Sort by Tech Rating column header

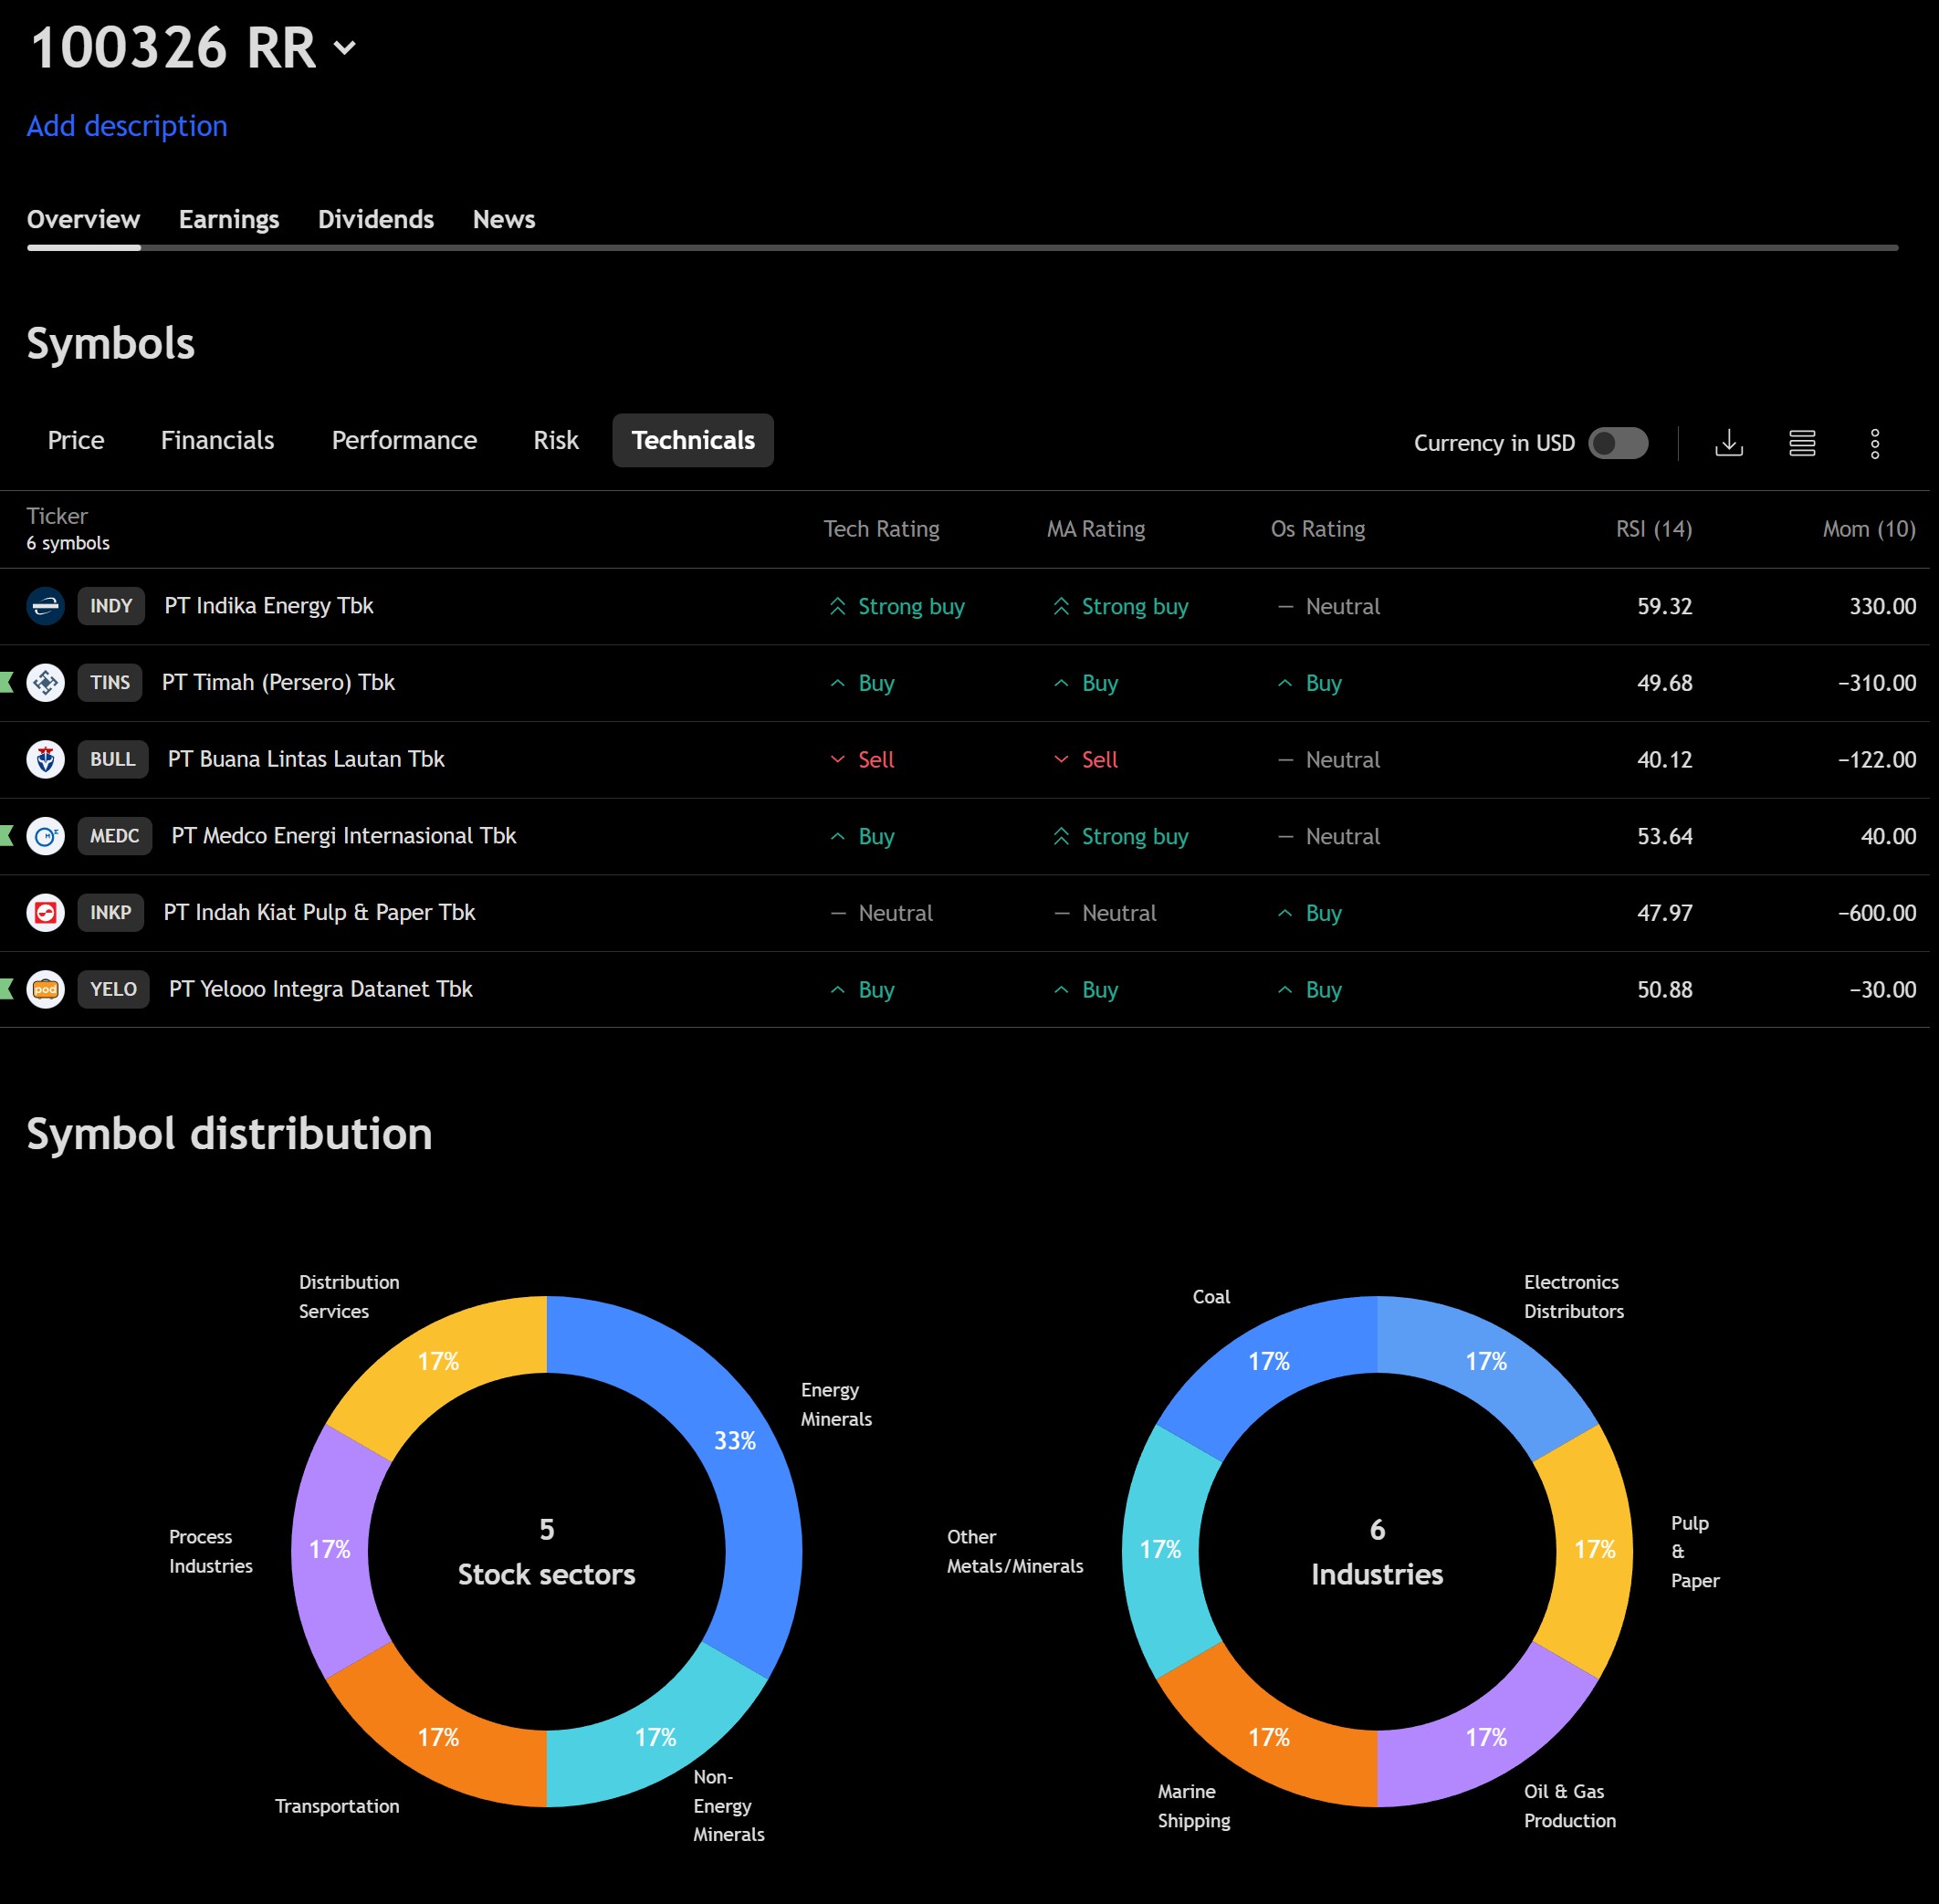(x=880, y=529)
